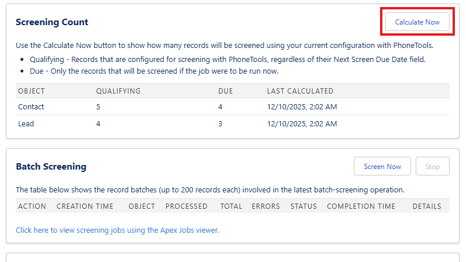Viewport: 466px width, 262px height.
Task: Click the Stop button in Batch Screening
Action: coord(432,167)
